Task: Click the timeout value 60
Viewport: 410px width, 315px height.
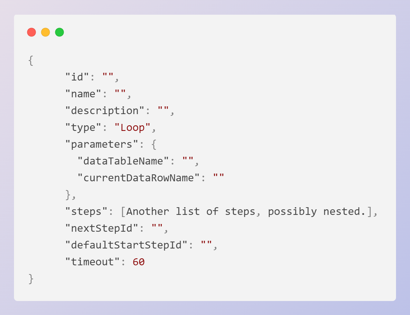Action: click(x=139, y=262)
